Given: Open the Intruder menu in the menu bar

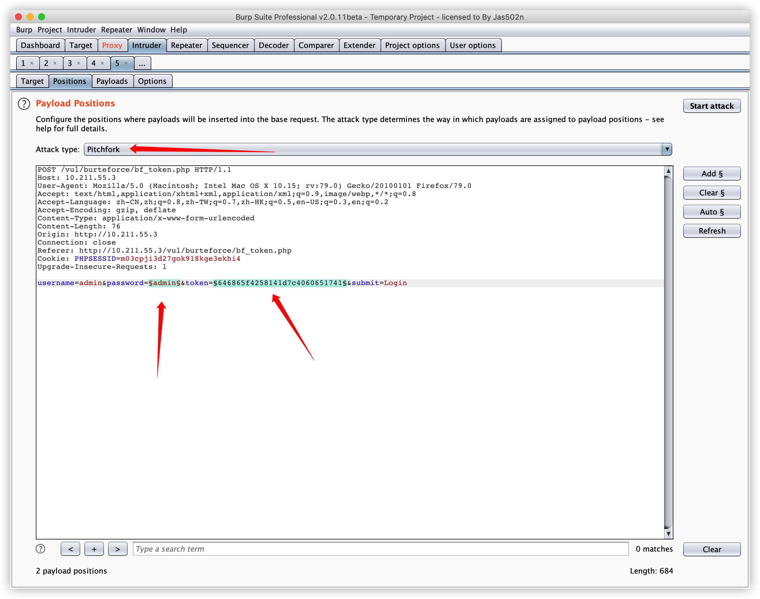Looking at the screenshot, I should (81, 30).
